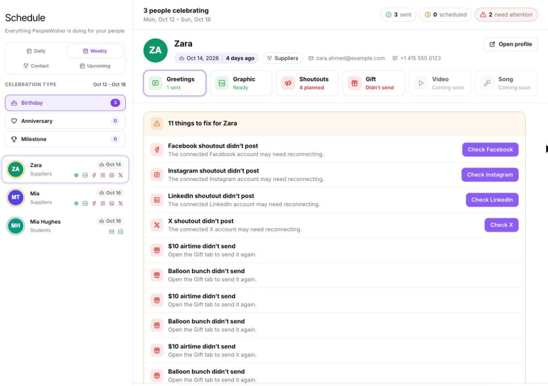
Task: Click the MH avatar for Mia Hughes
Action: coord(16,226)
